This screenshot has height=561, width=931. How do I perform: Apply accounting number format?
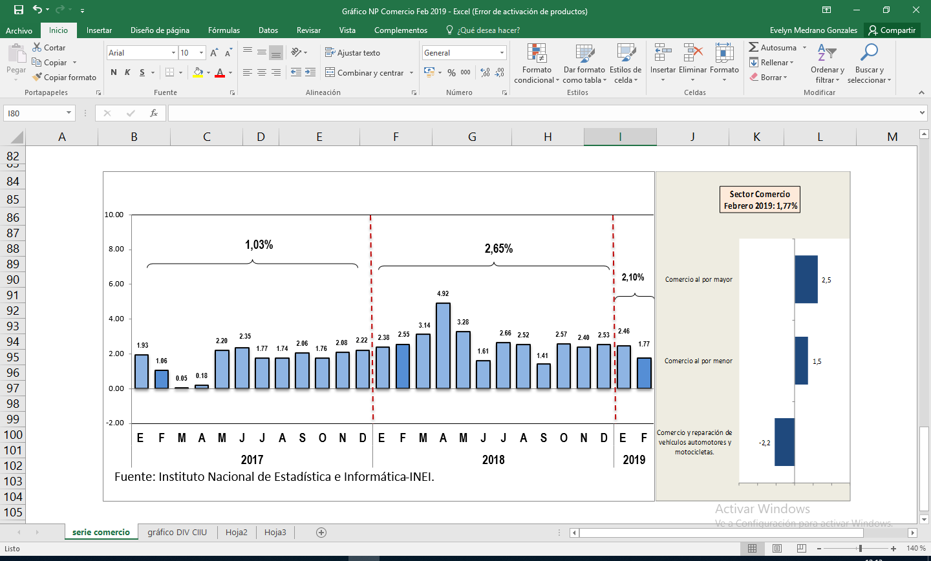(430, 72)
